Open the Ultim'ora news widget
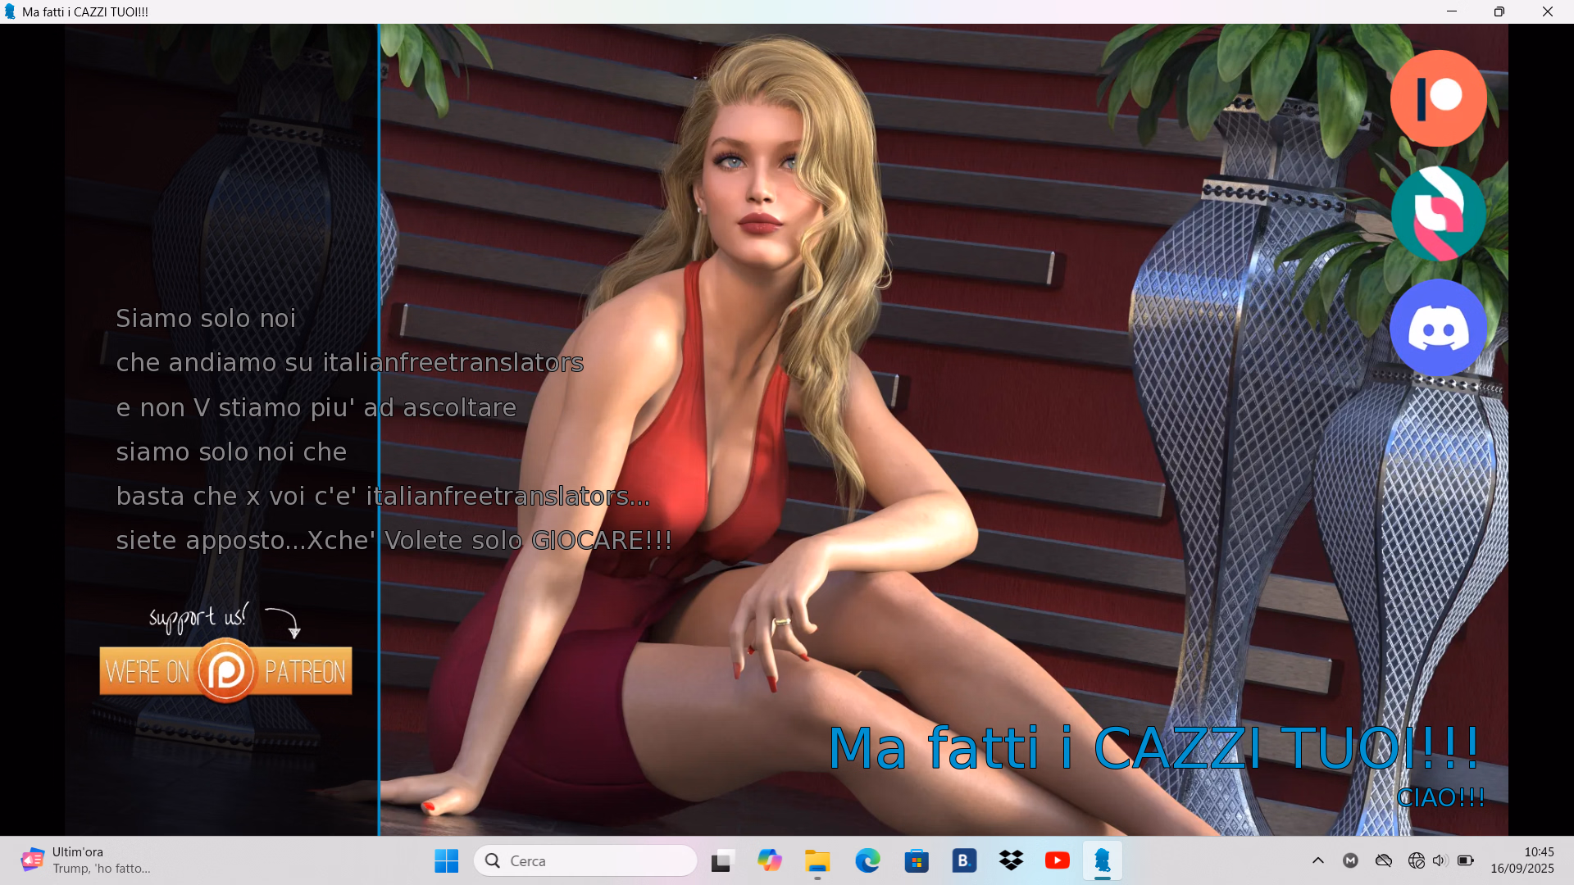This screenshot has height=885, width=1574. (86, 860)
